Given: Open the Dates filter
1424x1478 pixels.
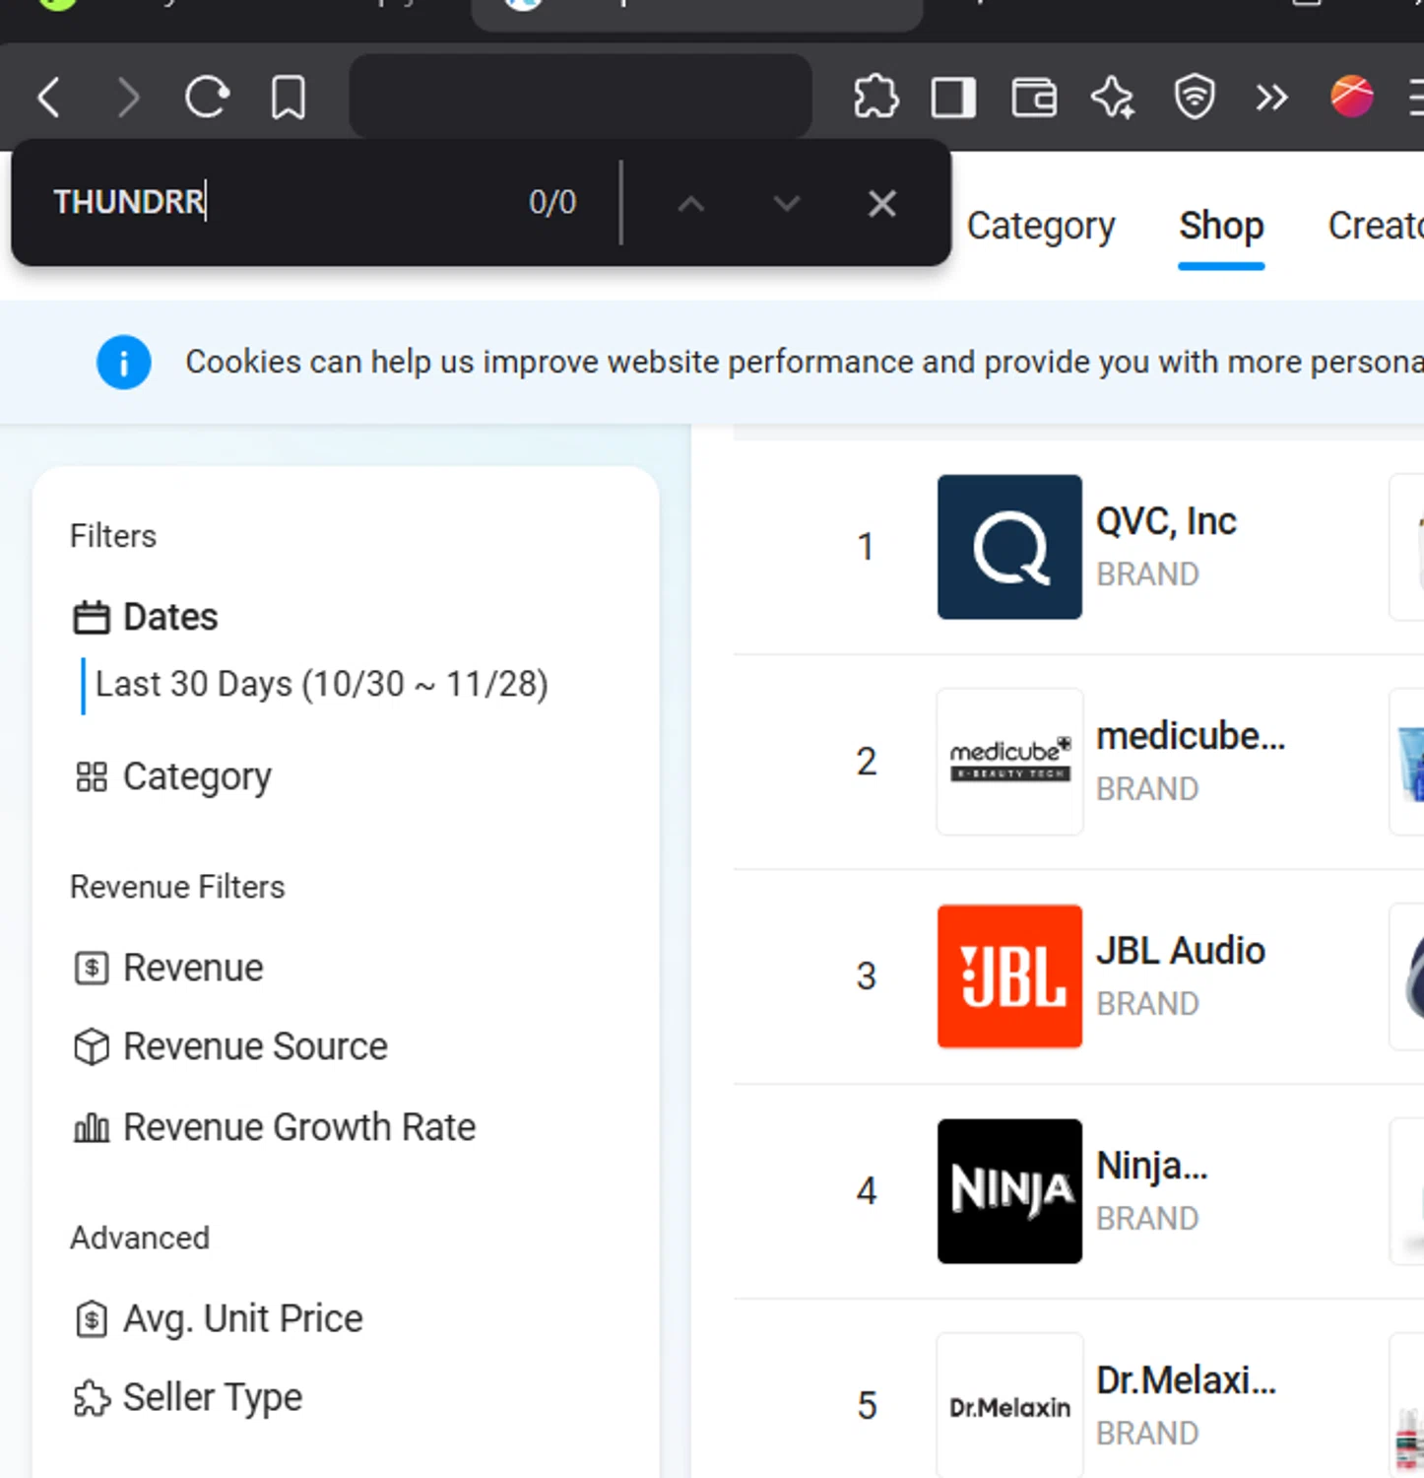Looking at the screenshot, I should coord(169,618).
